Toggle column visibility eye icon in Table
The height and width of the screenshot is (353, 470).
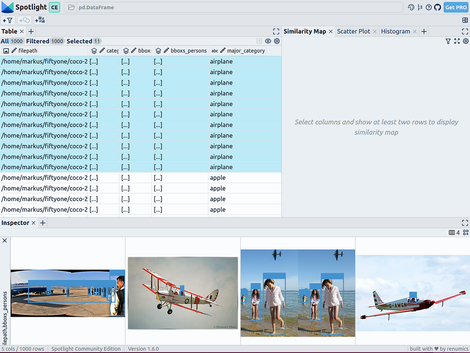click(268, 41)
